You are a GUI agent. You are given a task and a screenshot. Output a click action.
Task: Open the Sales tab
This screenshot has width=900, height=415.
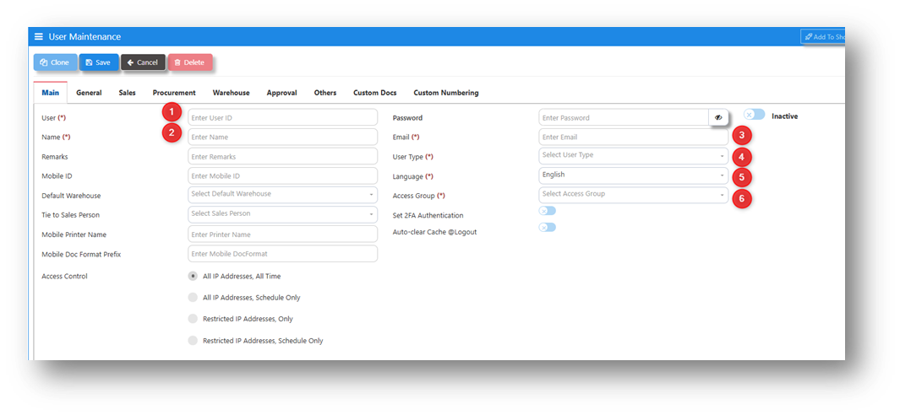click(x=128, y=92)
